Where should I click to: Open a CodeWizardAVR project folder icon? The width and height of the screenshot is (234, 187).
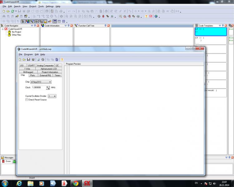pyautogui.click(x=24, y=60)
